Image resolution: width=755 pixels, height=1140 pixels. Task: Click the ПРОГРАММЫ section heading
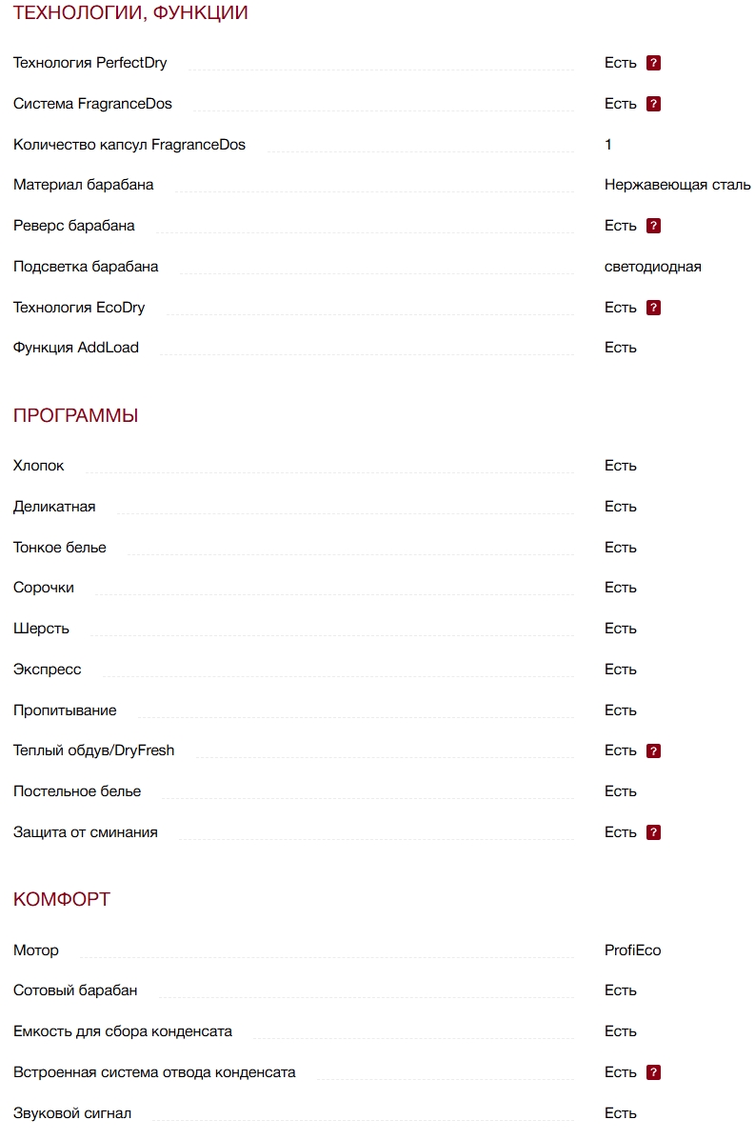click(76, 416)
